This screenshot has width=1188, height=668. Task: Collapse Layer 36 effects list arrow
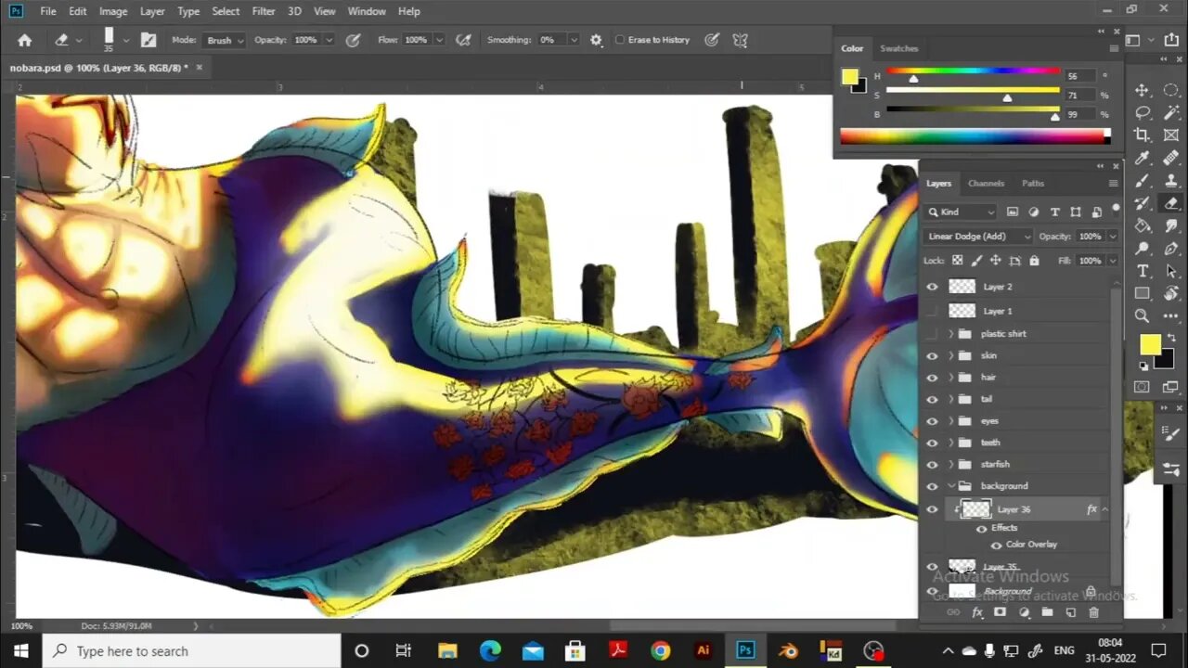1104,509
